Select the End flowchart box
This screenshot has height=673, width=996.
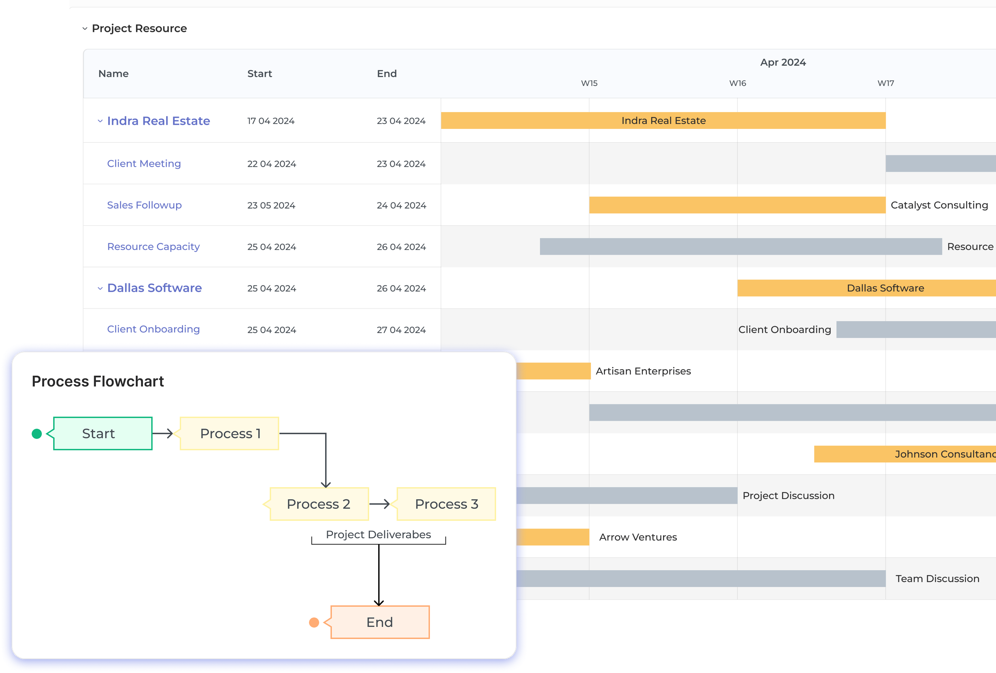coord(380,622)
